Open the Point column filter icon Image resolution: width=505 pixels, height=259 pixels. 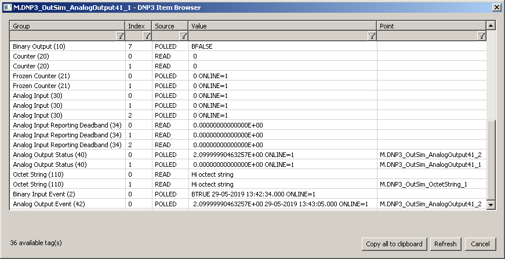click(x=481, y=36)
